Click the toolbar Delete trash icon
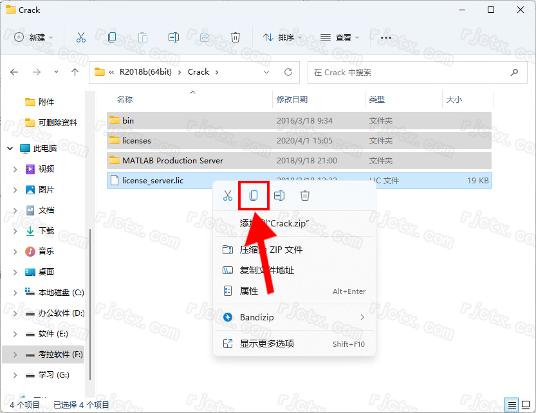 point(236,37)
